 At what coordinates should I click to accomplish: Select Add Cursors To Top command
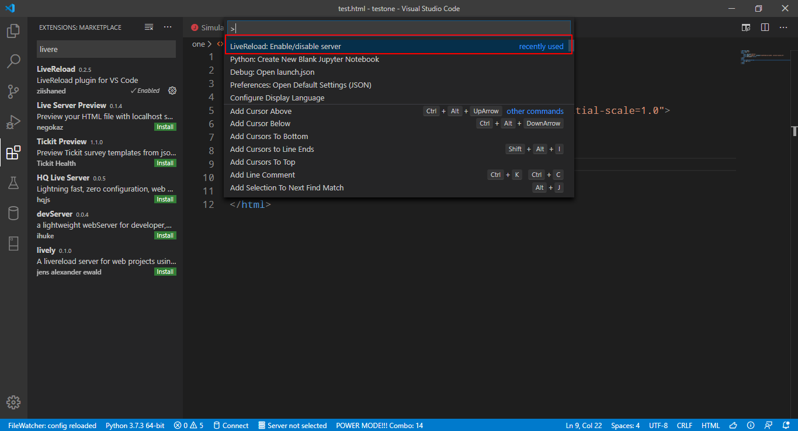tap(398, 162)
